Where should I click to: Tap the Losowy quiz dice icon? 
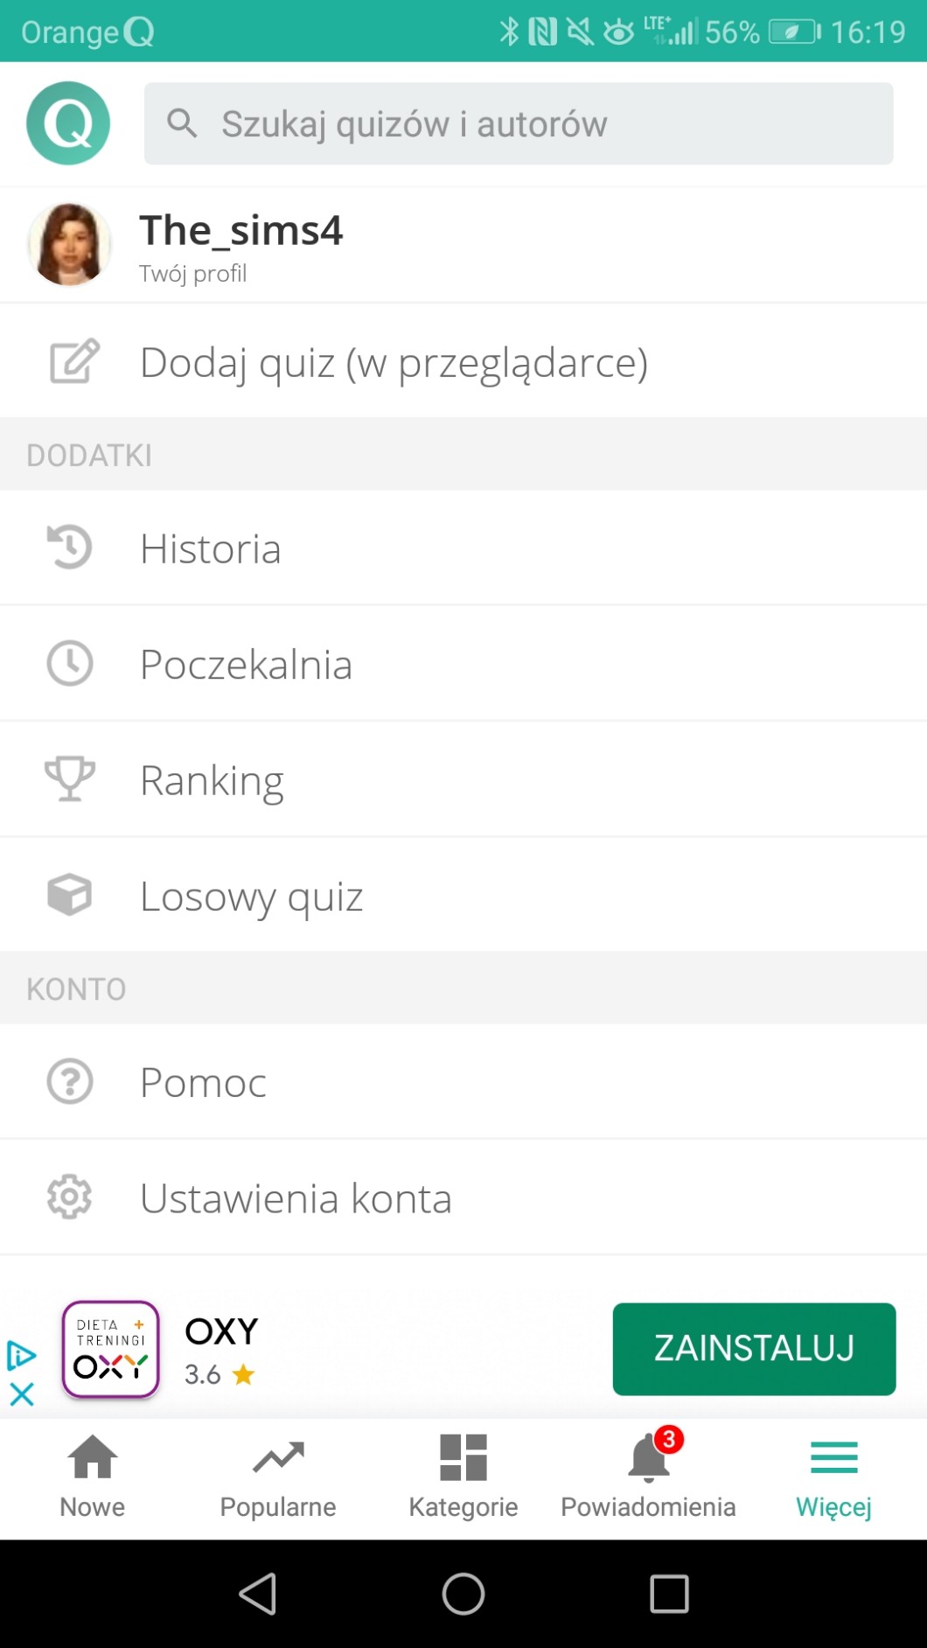click(70, 895)
